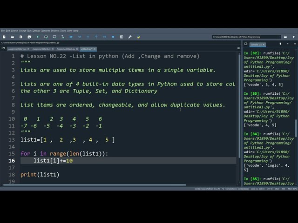Open the Consoles menu
The image size is (298, 223).
click(45, 31)
